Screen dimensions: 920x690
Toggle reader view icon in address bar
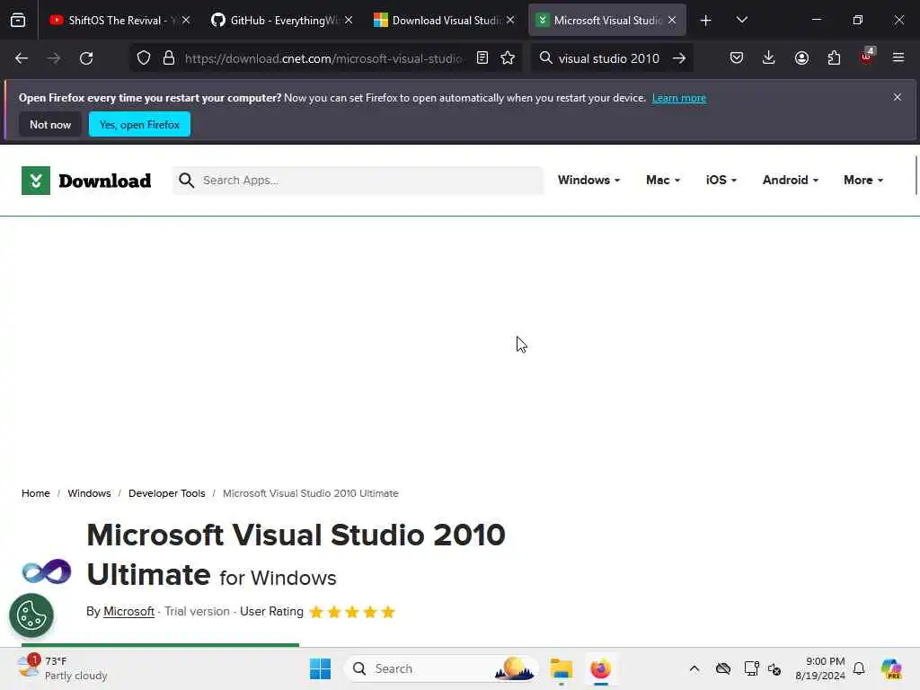(x=482, y=57)
